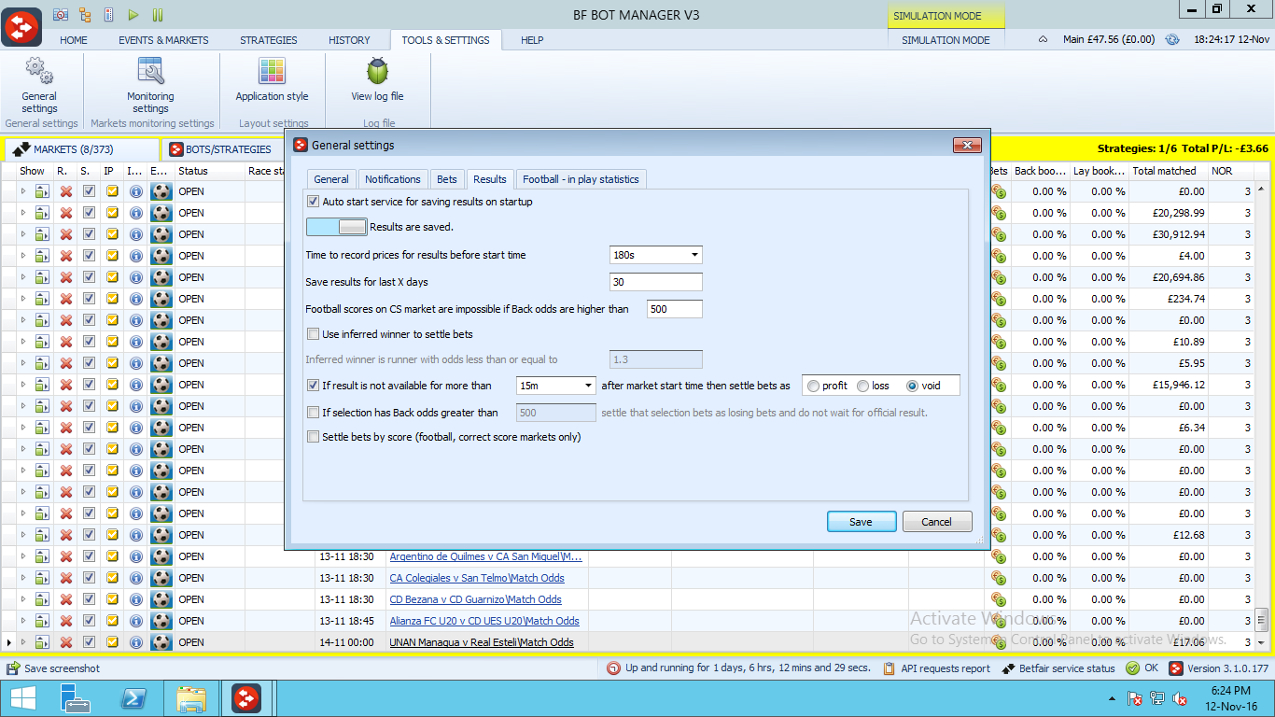Uncheck Auto start service for saving results
Viewport: 1275px width, 717px height.
point(313,202)
